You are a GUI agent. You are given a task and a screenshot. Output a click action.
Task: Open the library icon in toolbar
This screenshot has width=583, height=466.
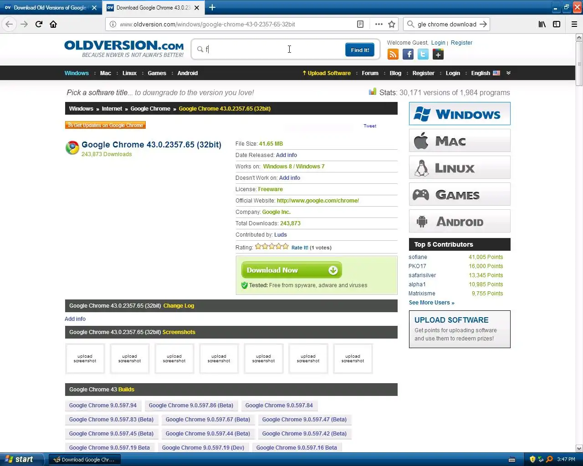click(542, 24)
